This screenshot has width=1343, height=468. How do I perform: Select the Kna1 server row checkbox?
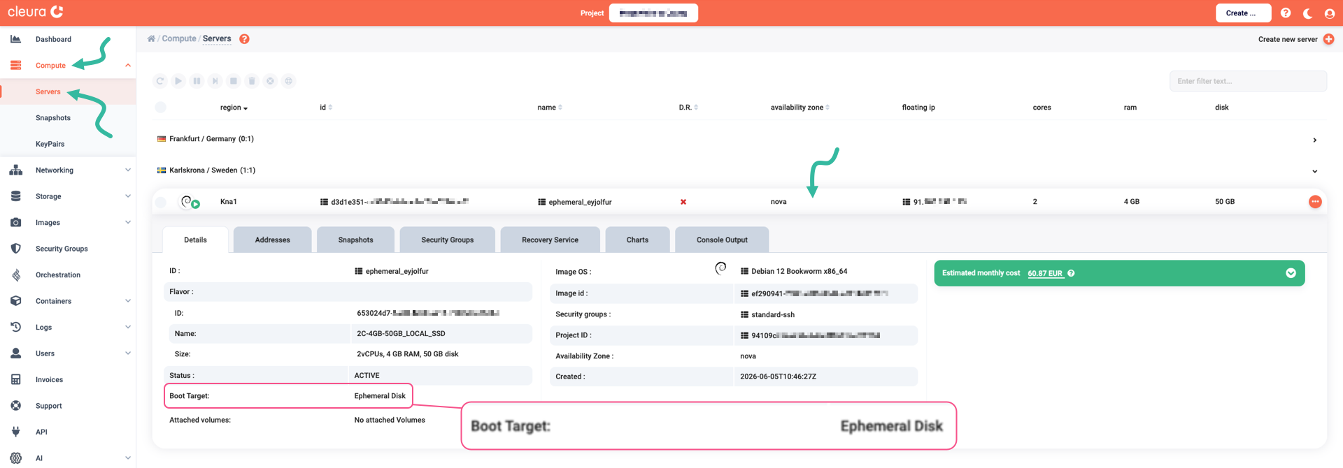pyautogui.click(x=161, y=202)
